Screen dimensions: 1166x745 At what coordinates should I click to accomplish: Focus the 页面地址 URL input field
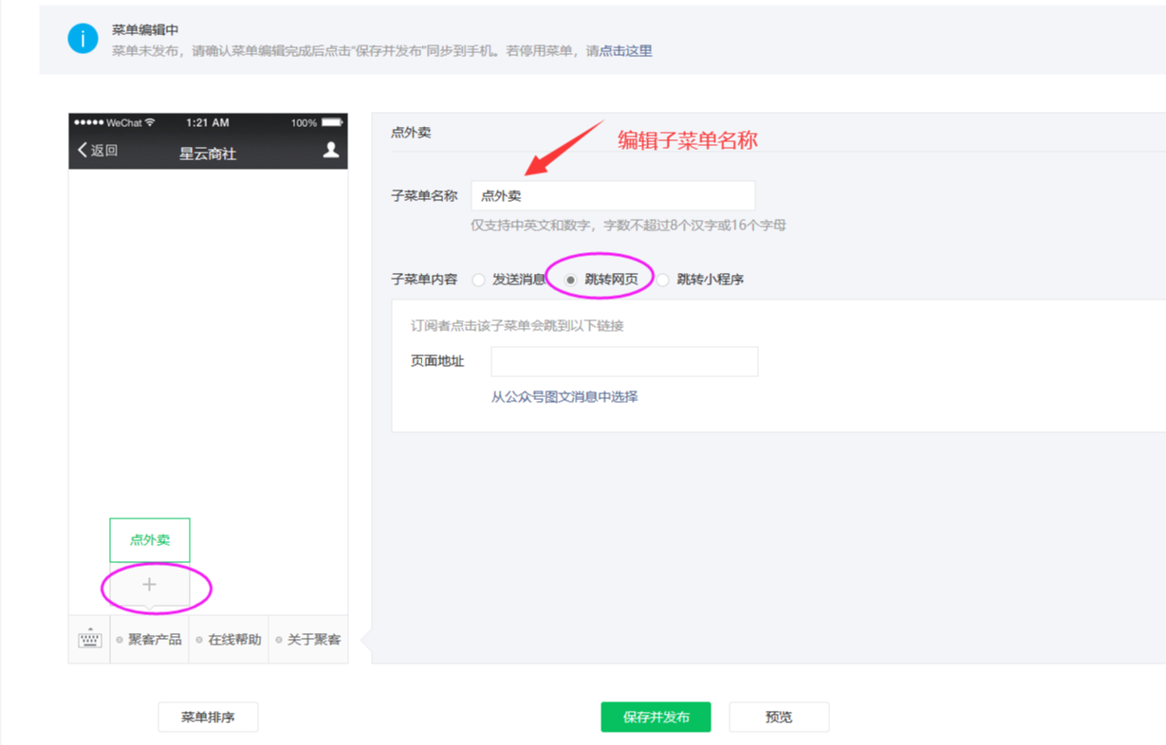click(624, 361)
